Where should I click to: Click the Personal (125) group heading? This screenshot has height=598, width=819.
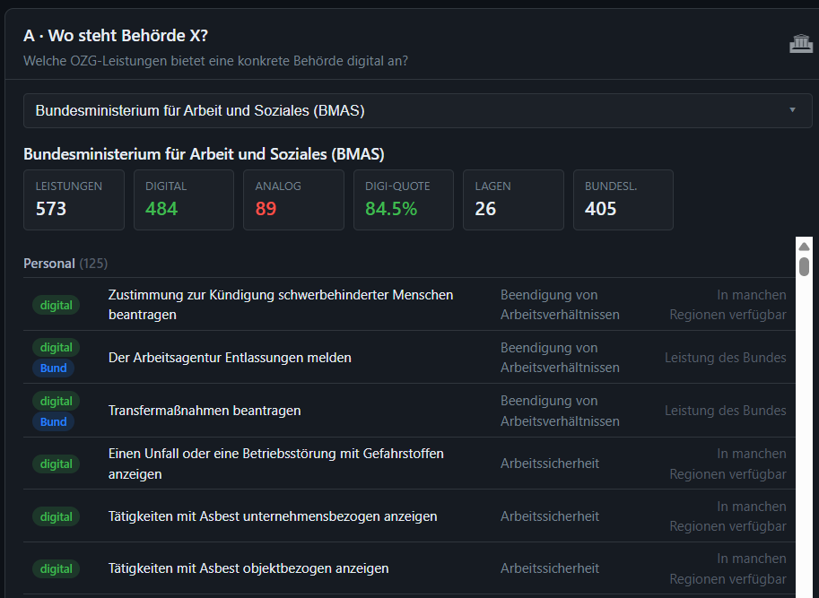pos(65,264)
